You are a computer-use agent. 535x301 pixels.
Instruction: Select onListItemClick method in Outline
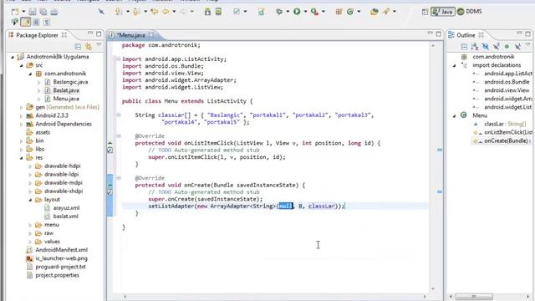click(508, 132)
